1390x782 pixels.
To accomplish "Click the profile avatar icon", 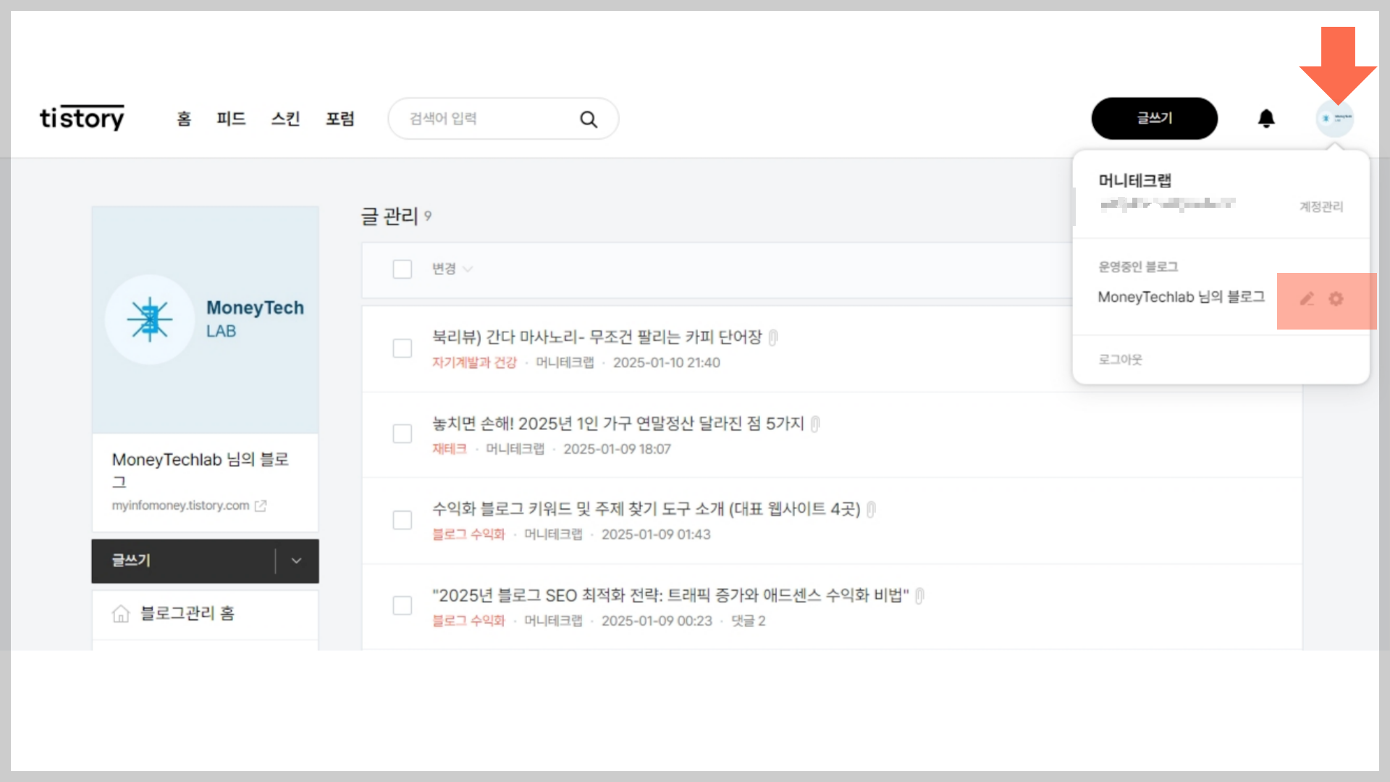I will coord(1334,118).
